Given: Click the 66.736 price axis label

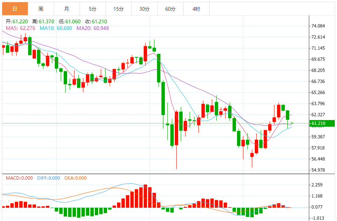Looking at the screenshot, I should tap(318, 81).
